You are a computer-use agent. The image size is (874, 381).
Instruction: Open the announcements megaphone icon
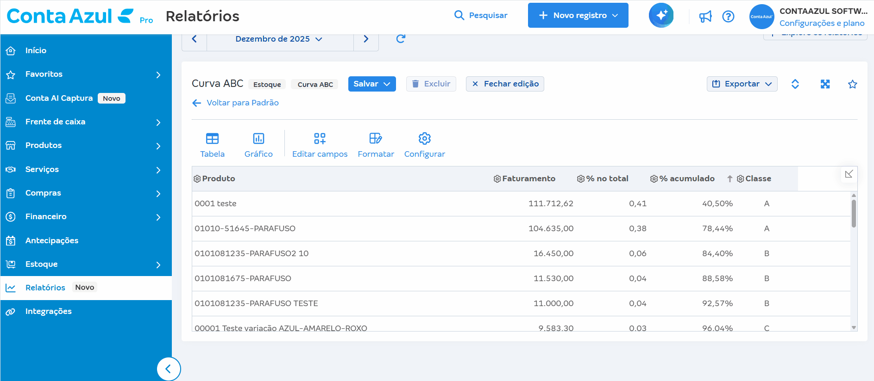(705, 17)
